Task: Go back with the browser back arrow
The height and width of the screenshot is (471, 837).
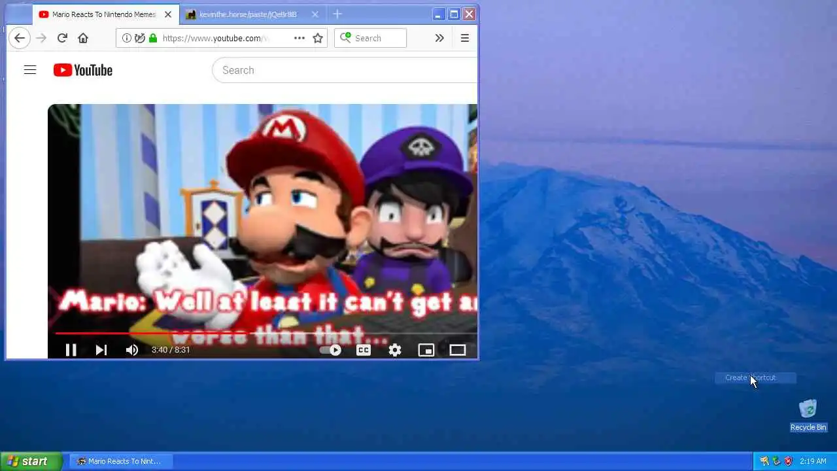Action: [x=20, y=38]
